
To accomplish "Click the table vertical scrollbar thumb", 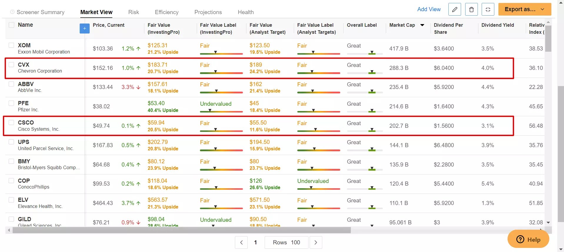I will pos(548,38).
